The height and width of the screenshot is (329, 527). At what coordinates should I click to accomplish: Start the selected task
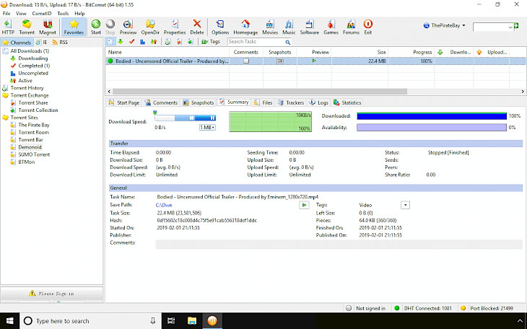(x=96, y=27)
